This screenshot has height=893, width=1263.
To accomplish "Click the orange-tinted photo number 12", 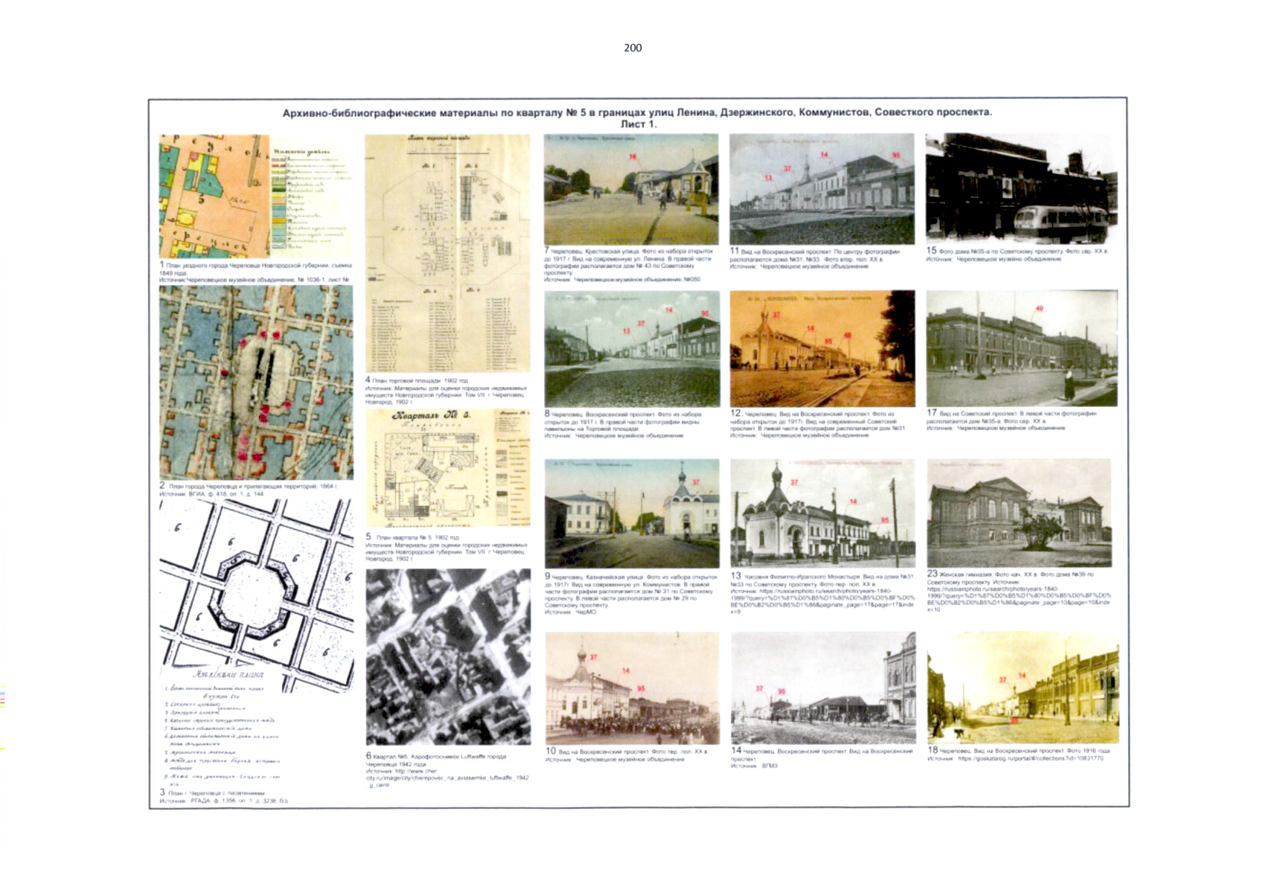I will click(x=822, y=348).
